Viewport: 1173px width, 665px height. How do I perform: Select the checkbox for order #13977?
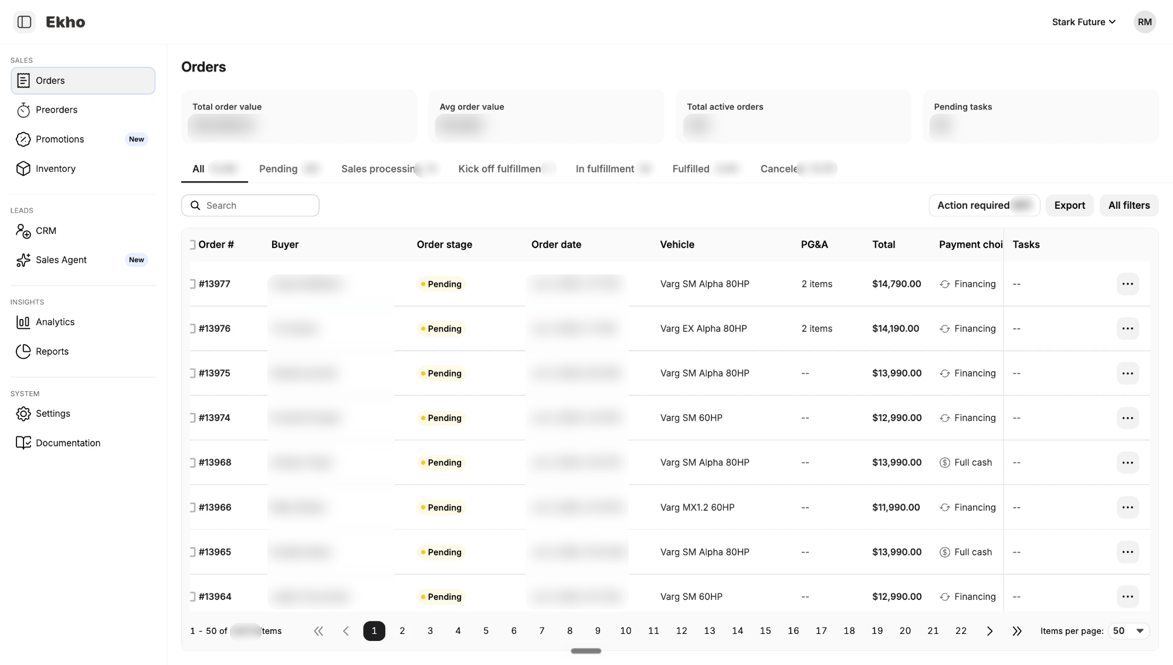192,284
